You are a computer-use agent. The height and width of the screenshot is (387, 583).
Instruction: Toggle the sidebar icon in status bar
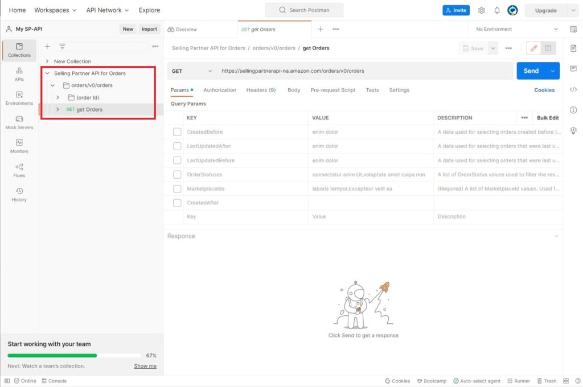[x=7, y=381]
